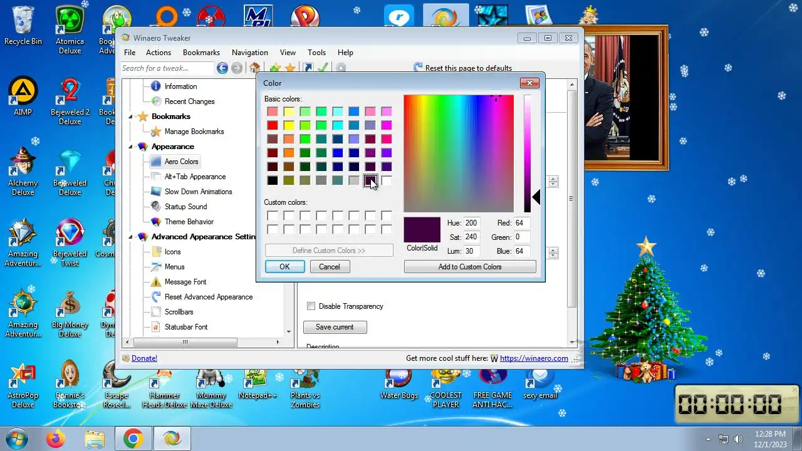Select the first empty custom color slot

(x=273, y=216)
